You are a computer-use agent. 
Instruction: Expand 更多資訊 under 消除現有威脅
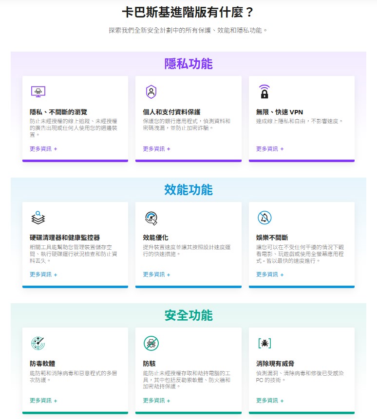270,401
